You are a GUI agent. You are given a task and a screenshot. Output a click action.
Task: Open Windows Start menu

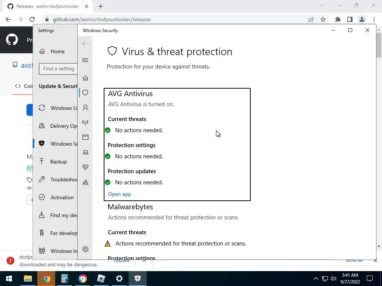9,279
